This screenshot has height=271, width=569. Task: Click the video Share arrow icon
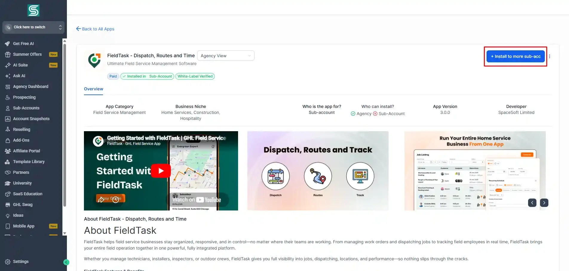(x=101, y=199)
